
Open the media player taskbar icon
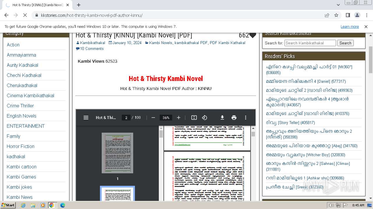tap(43, 205)
